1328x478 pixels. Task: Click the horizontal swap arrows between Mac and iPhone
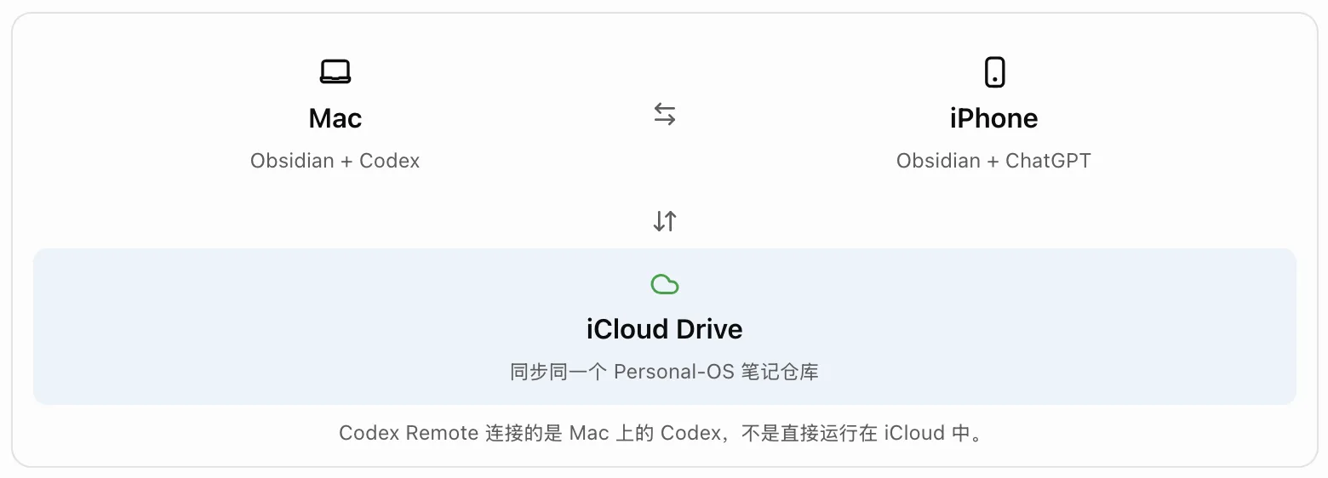[665, 114]
